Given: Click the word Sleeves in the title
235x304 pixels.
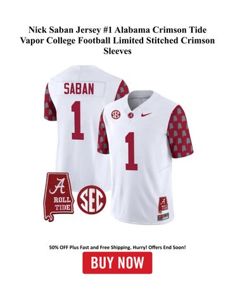Looking at the screenshot, I should pyautogui.click(x=117, y=51).
